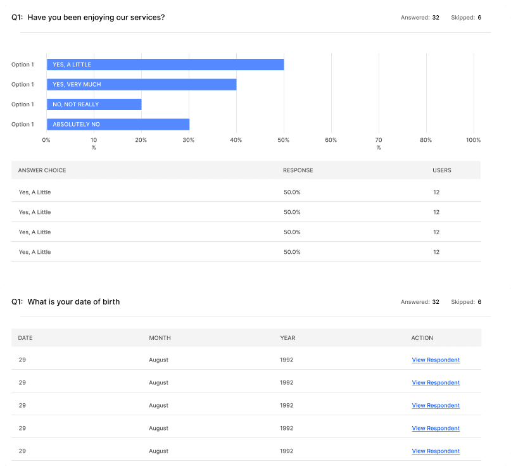Click Answered: 32 beside the date of birth question
Image resolution: width=511 pixels, height=471 pixels.
pos(420,302)
